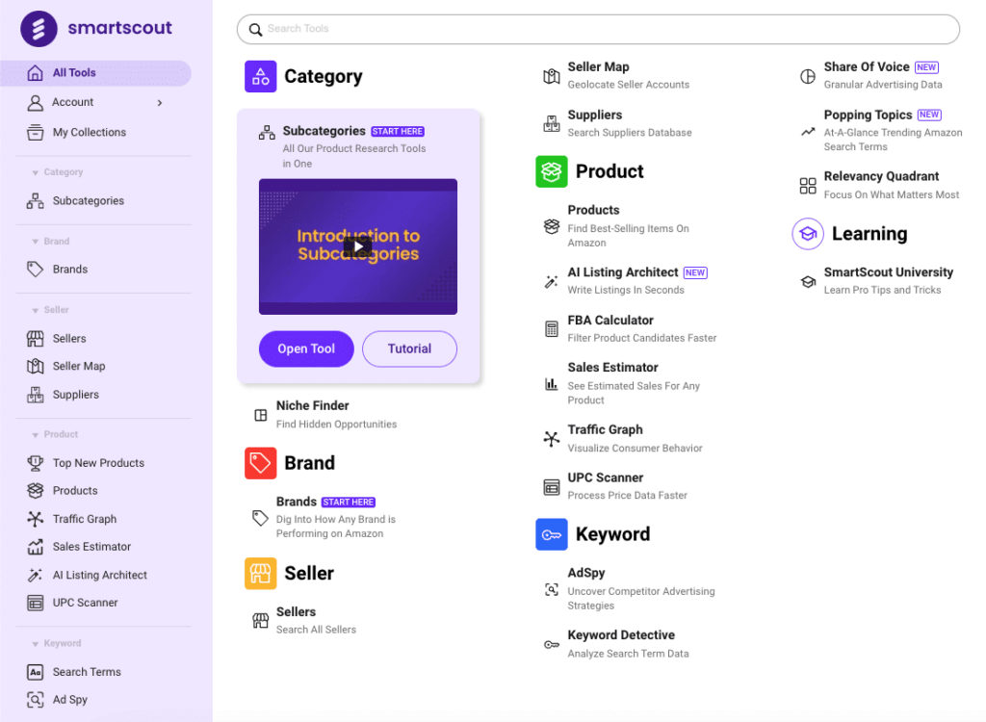Click the sidebar UPC Scanner icon
Viewport: 986px width, 722px height.
(x=36, y=603)
